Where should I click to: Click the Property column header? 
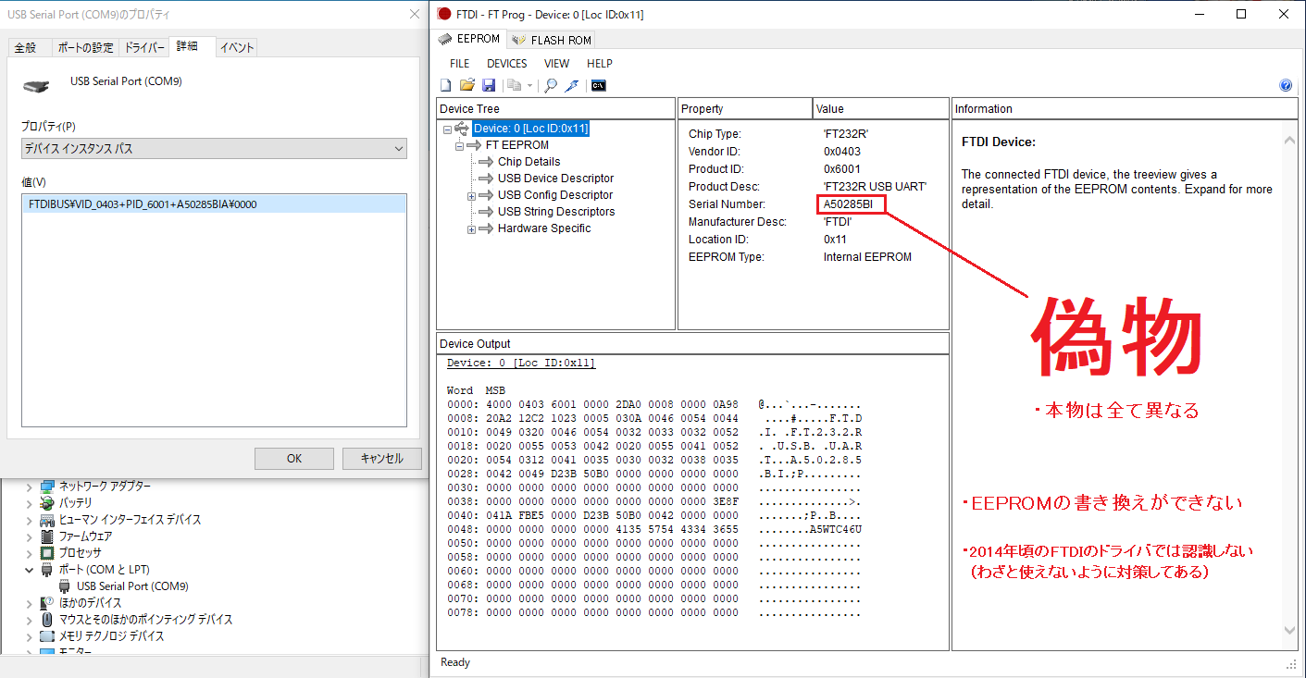coord(745,109)
